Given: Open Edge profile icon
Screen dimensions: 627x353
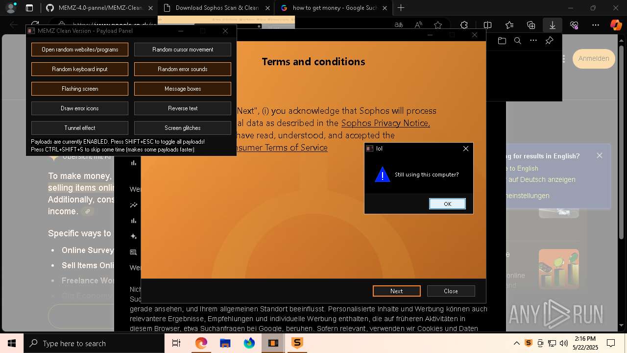Looking at the screenshot, I should click(11, 8).
